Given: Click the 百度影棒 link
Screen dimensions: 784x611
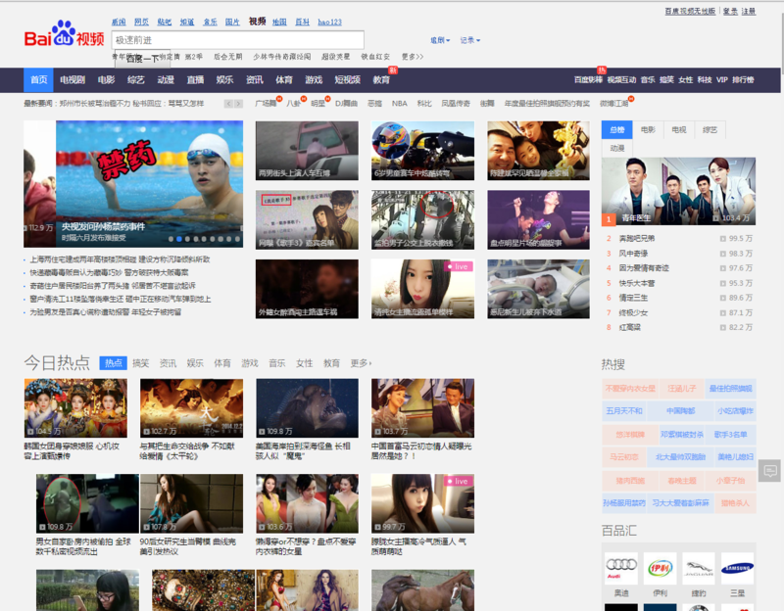Looking at the screenshot, I should tap(588, 80).
